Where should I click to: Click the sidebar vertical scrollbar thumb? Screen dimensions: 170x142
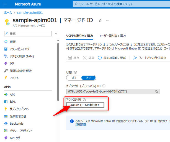[x=58, y=72]
